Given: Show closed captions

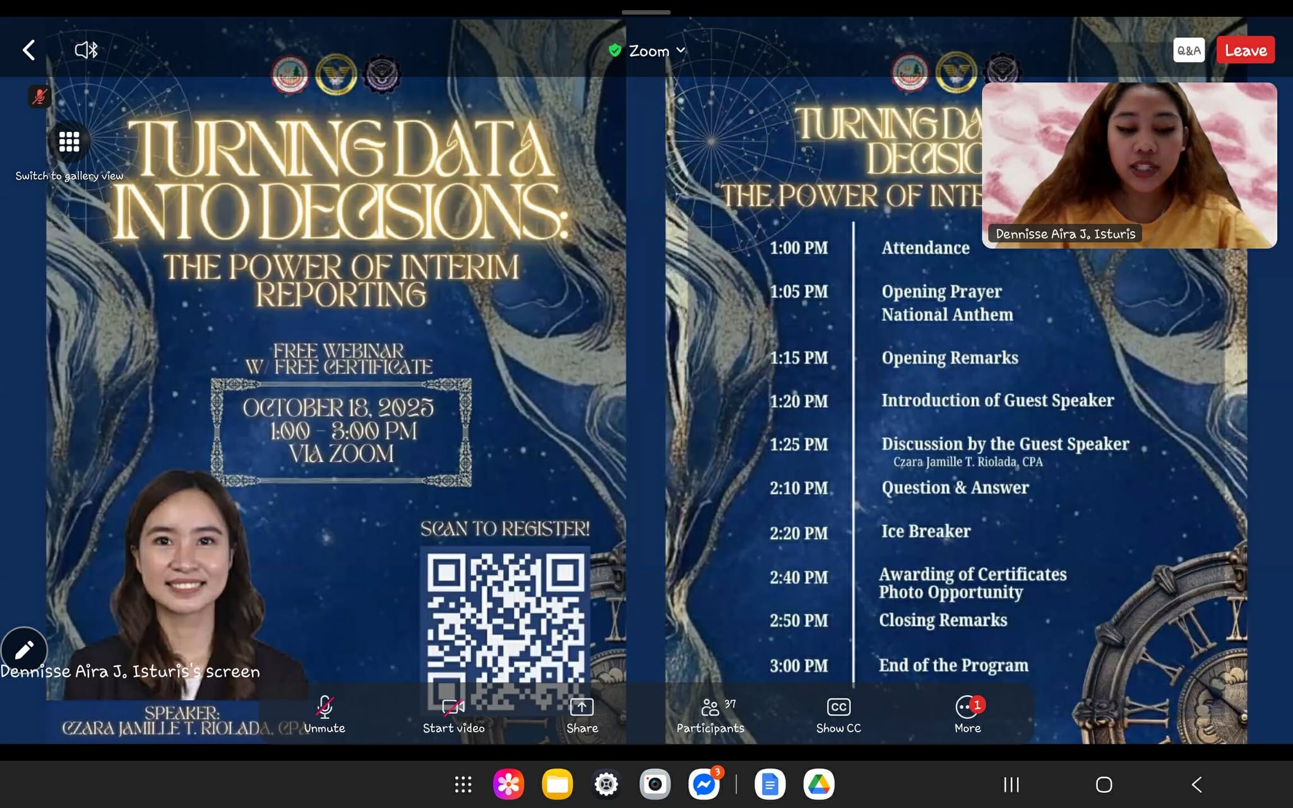Looking at the screenshot, I should pyautogui.click(x=838, y=715).
